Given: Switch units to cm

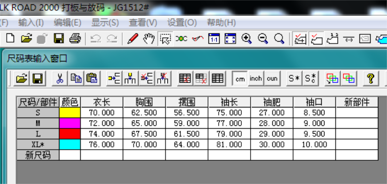Looking at the screenshot, I should tap(240, 79).
